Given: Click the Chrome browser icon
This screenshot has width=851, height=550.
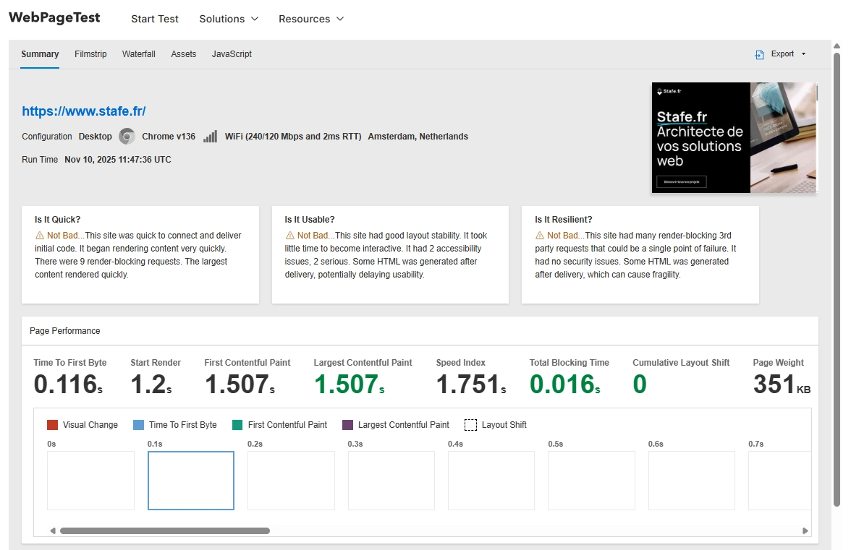Looking at the screenshot, I should 127,136.
